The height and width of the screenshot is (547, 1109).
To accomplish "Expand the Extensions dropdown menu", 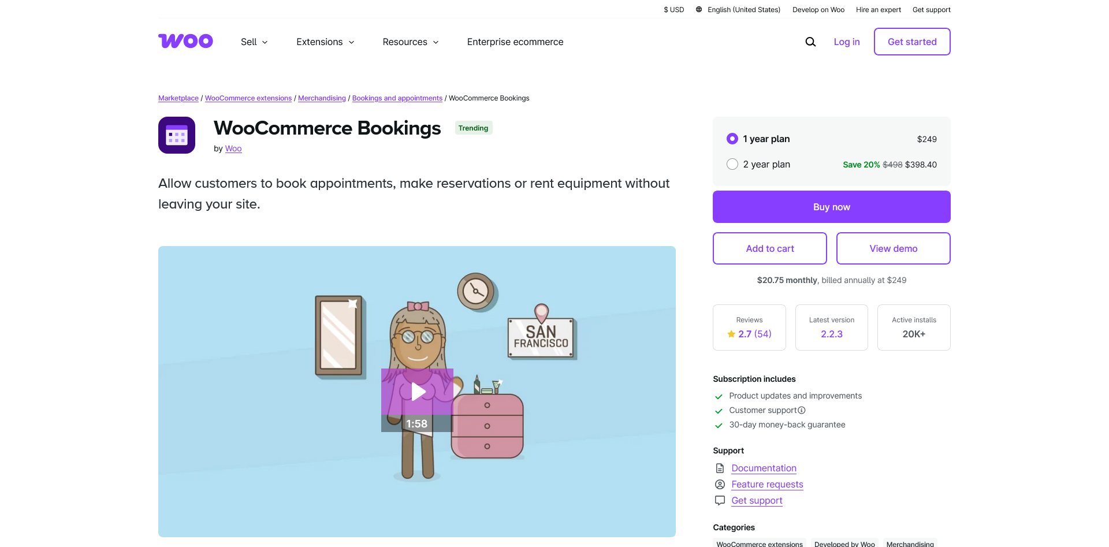I will (325, 42).
